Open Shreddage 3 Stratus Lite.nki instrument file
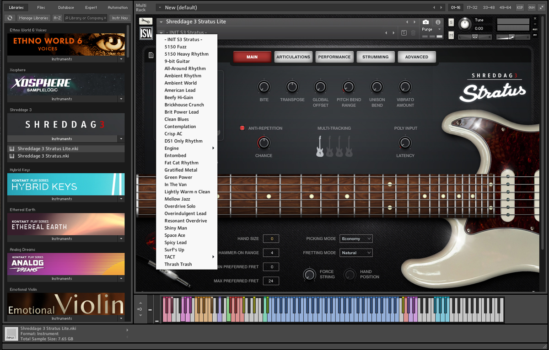549x350 pixels. [66, 148]
